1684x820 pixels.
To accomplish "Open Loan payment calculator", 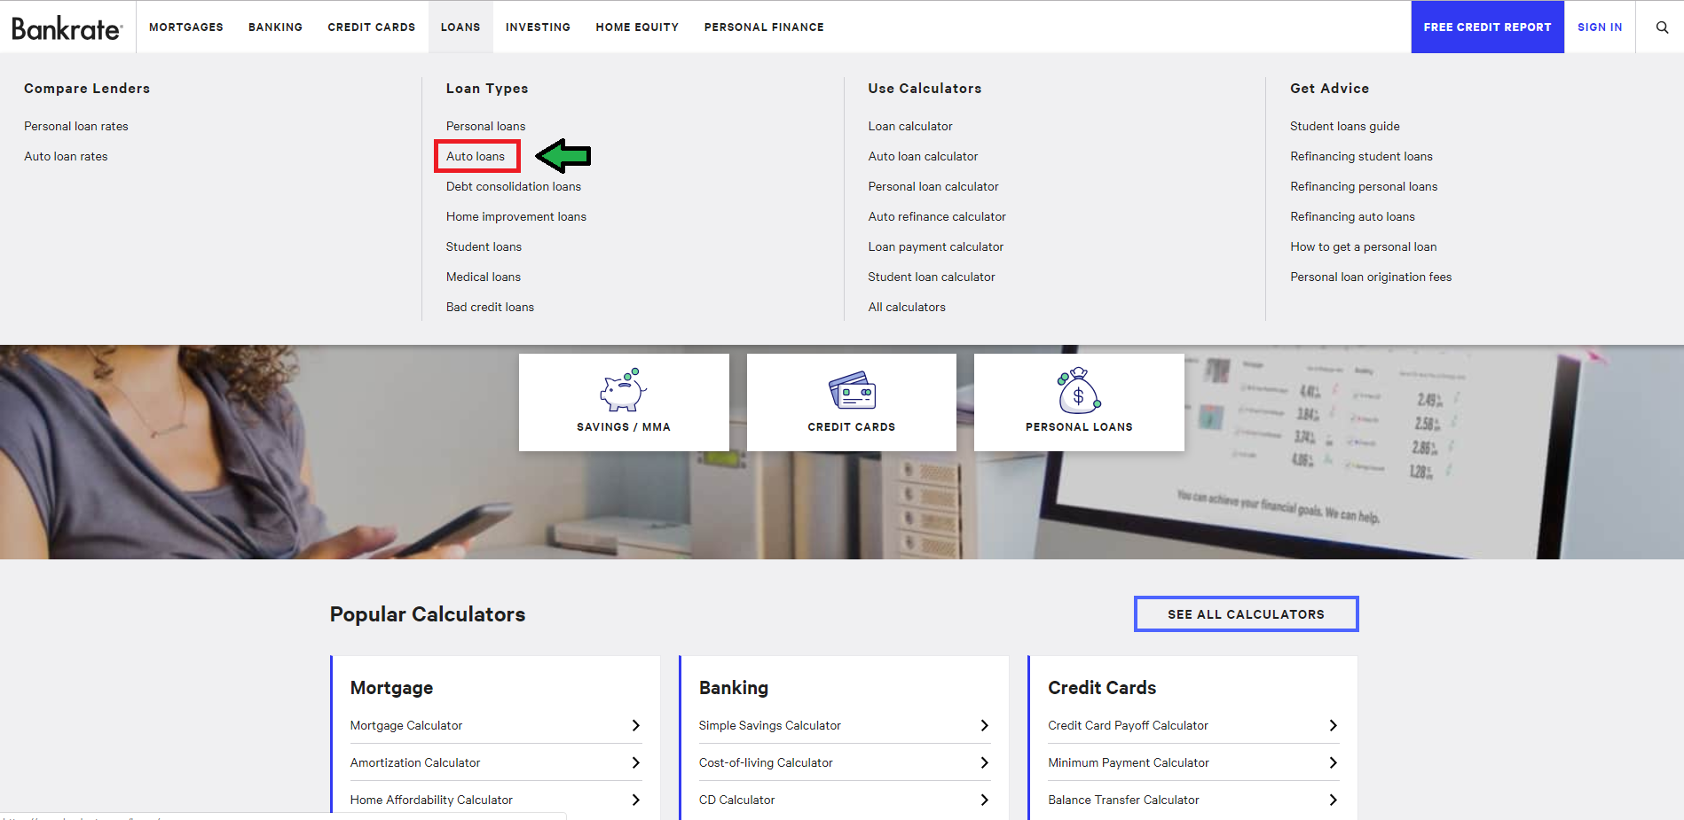I will click(x=936, y=246).
